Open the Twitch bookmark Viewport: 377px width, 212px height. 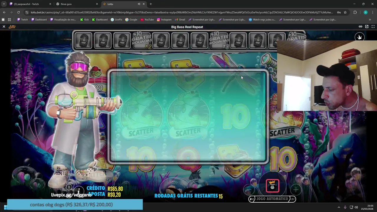[22, 20]
